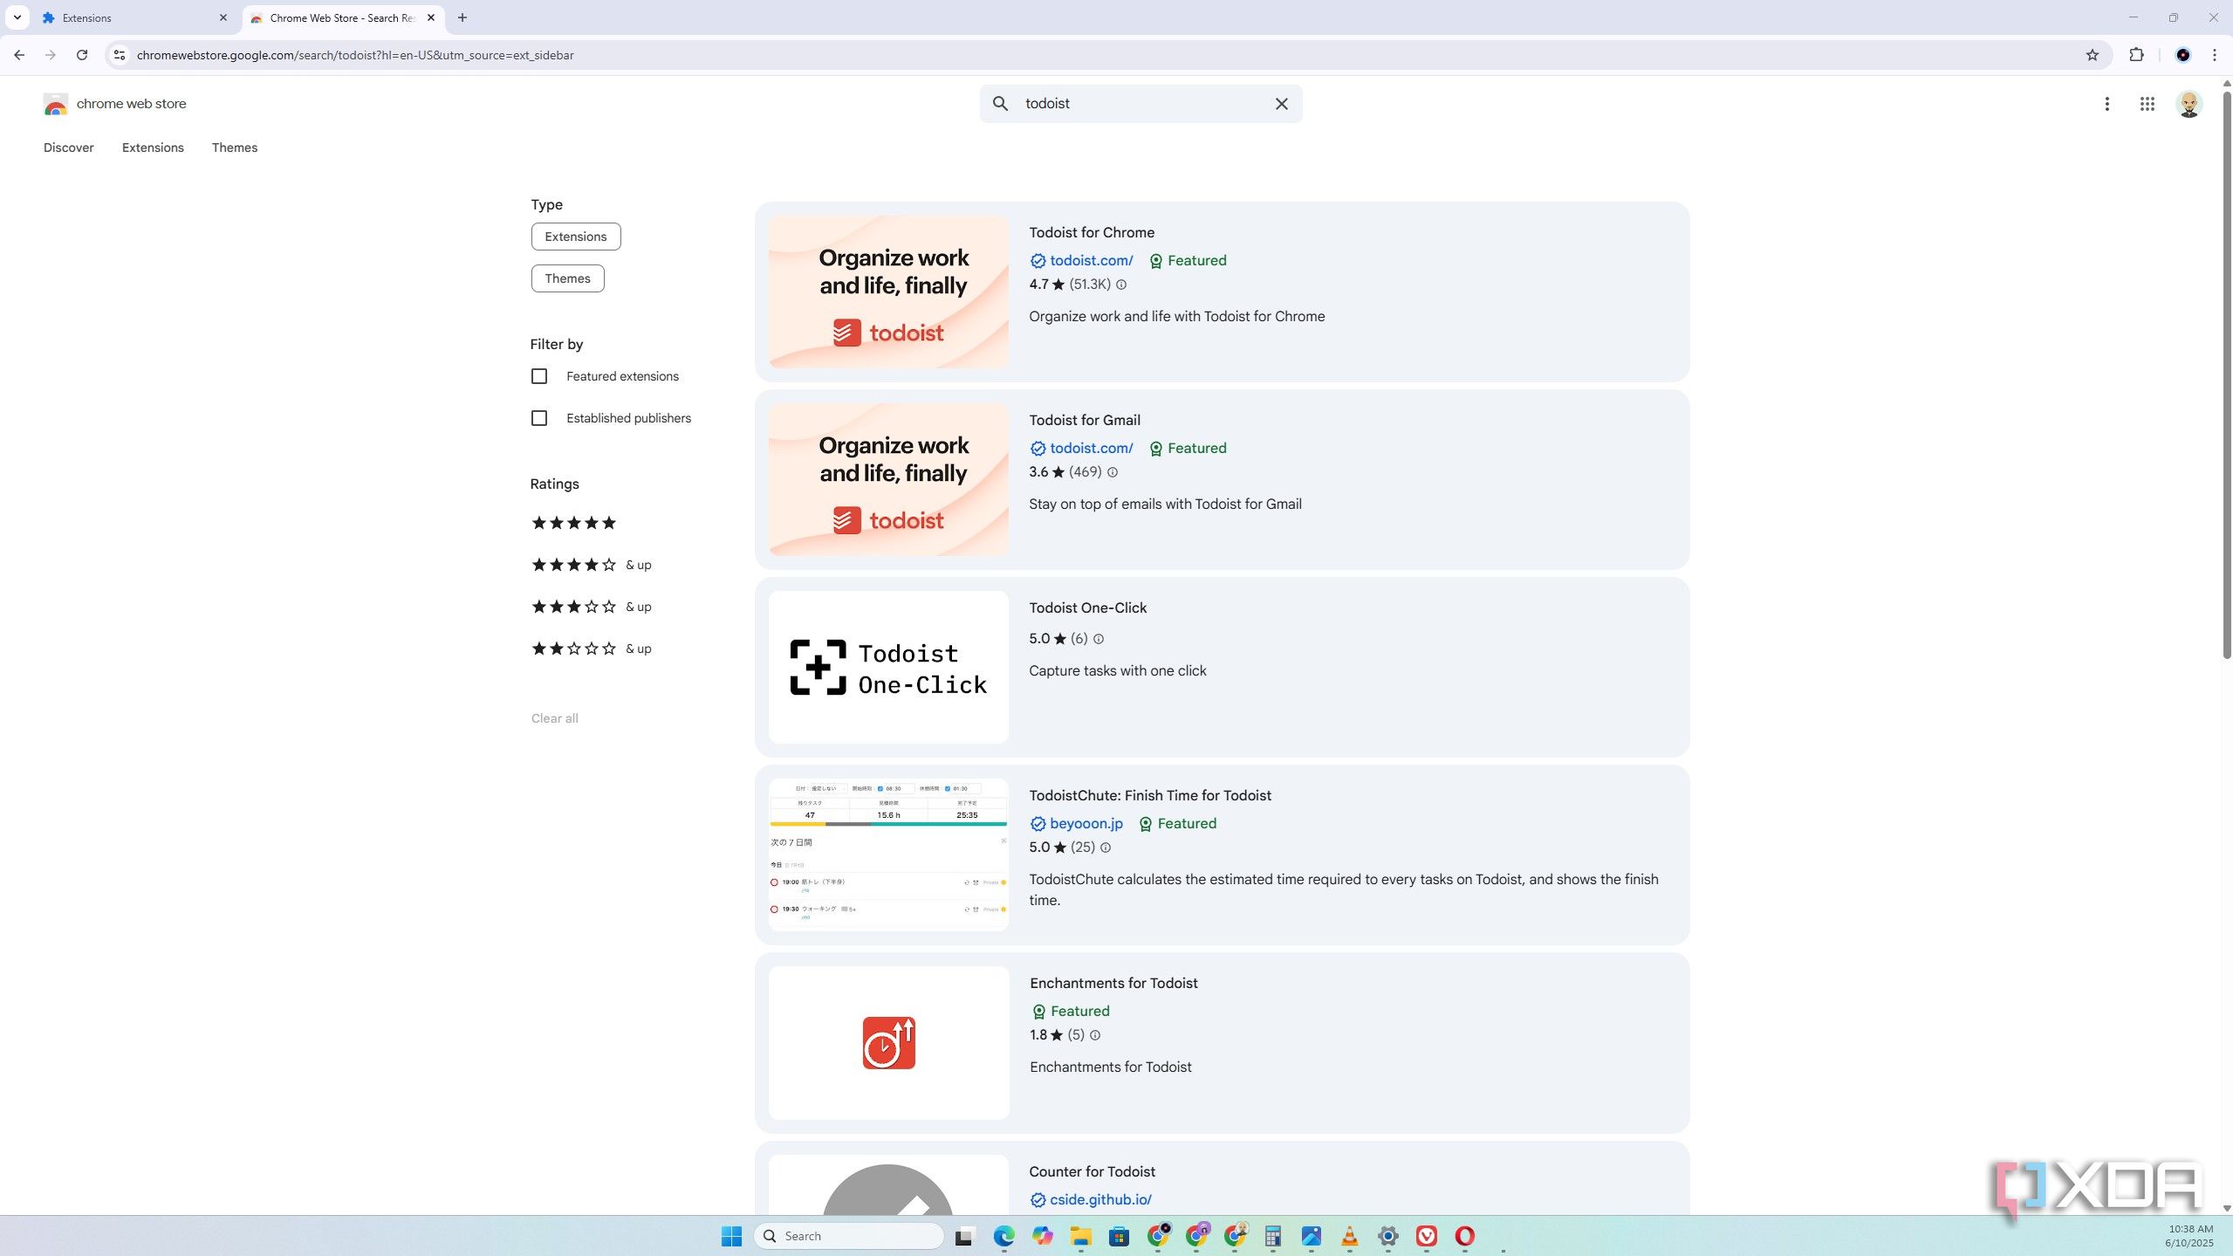Enable the Featured extensions filter
This screenshot has height=1256, width=2233.
point(539,376)
